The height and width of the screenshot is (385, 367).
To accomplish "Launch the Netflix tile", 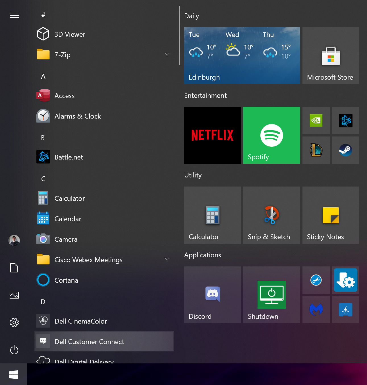I will click(x=213, y=135).
